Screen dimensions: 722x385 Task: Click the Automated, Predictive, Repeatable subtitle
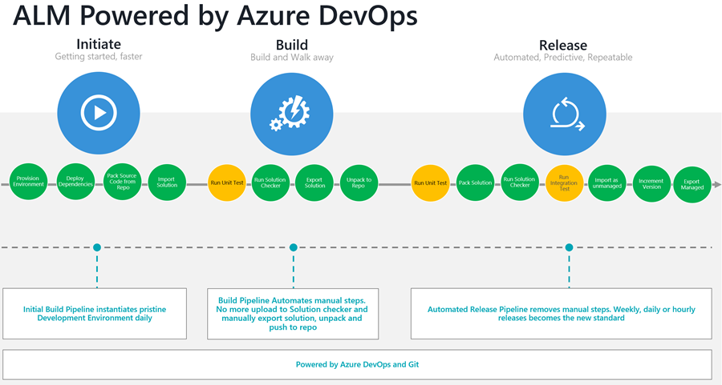[563, 58]
